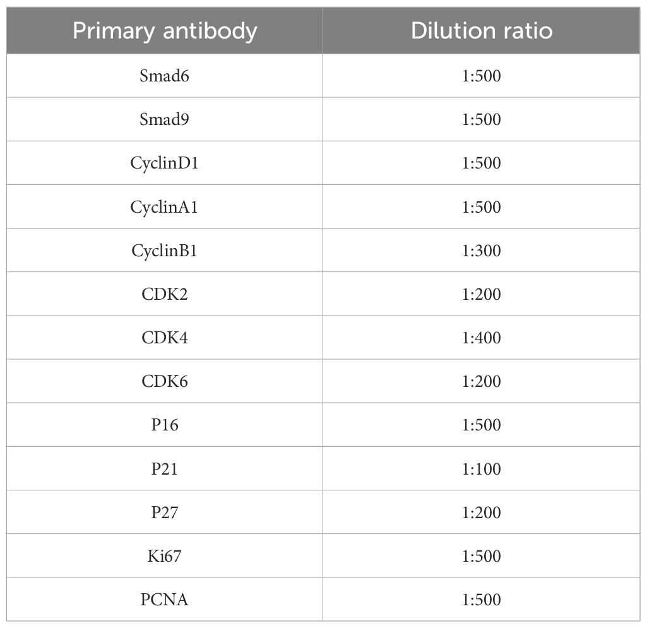Select the Ki67 cell
This screenshot has width=647, height=628.
point(165,556)
